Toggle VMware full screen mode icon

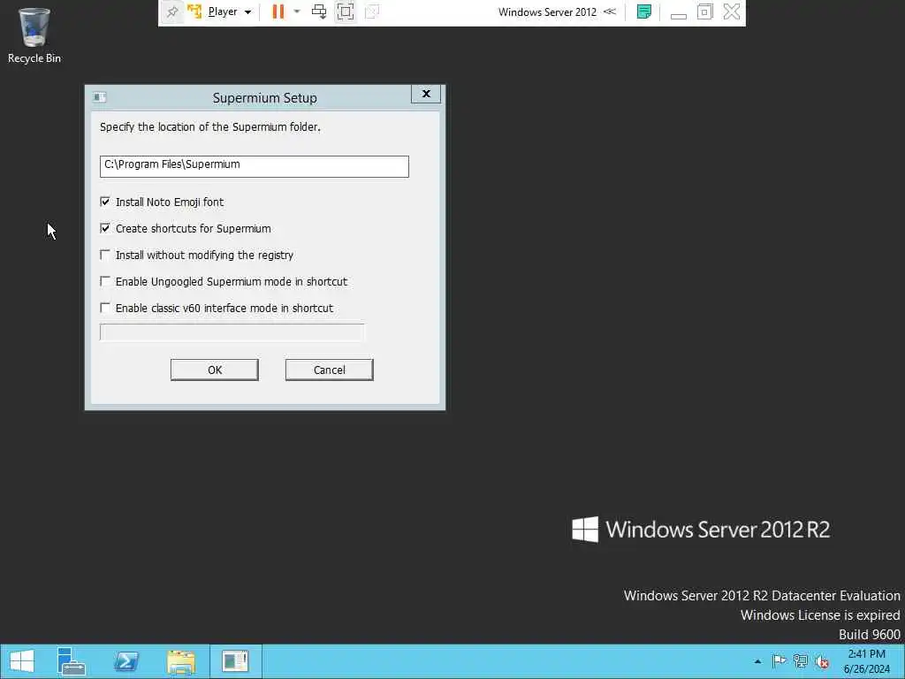(346, 11)
